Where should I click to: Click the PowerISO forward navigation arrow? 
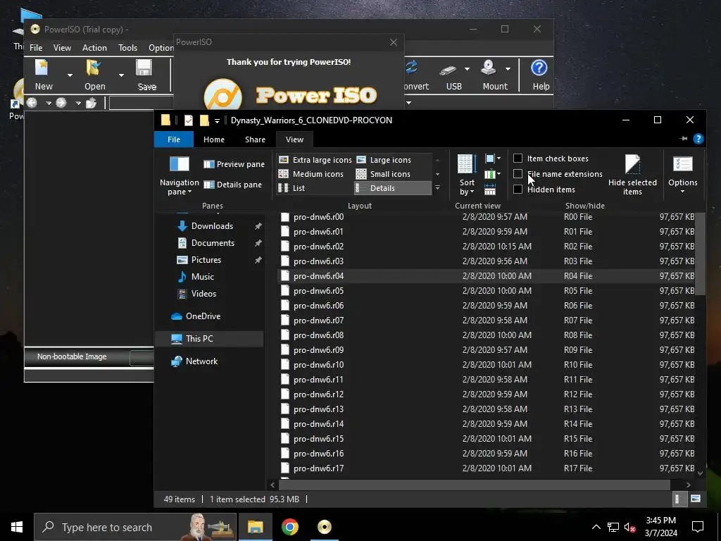(61, 103)
